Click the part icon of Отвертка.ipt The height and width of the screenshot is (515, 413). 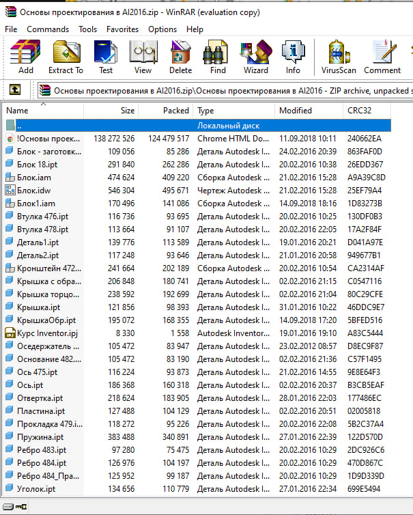pos(10,398)
